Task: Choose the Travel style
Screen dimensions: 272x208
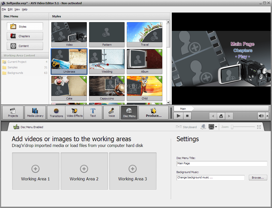Action: point(144,34)
